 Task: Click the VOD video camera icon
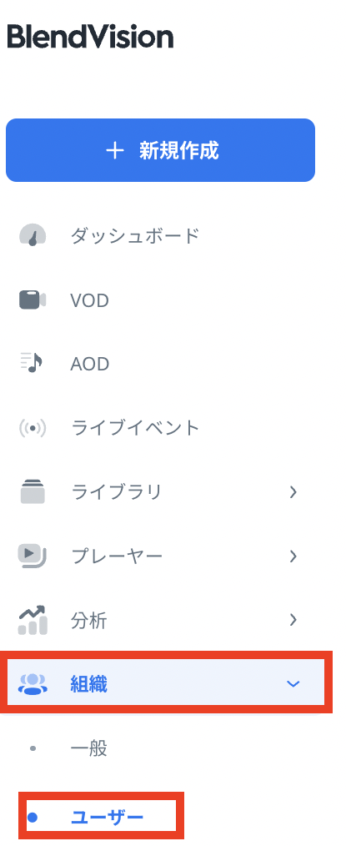pos(33,300)
